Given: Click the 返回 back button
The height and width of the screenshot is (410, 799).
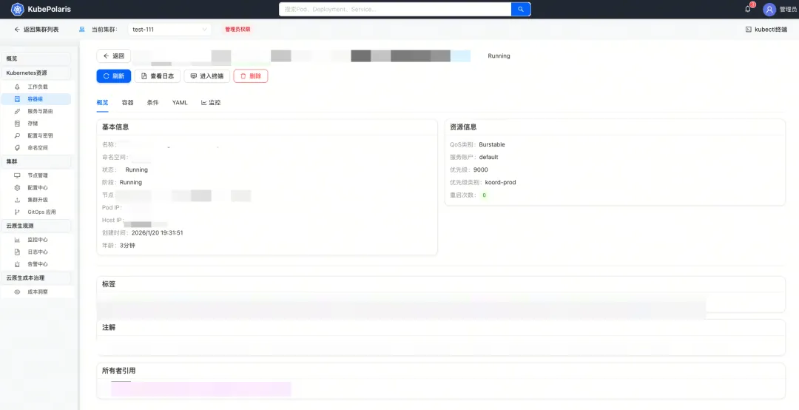Looking at the screenshot, I should 114,56.
